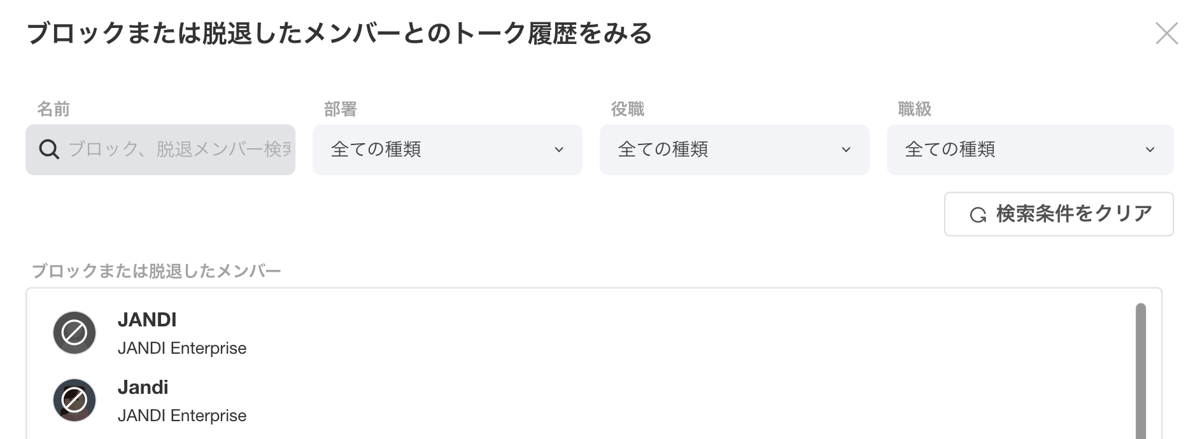The image size is (1193, 439).
Task: Click the chevron arrow in 職級 dropdown
Action: click(x=1150, y=150)
